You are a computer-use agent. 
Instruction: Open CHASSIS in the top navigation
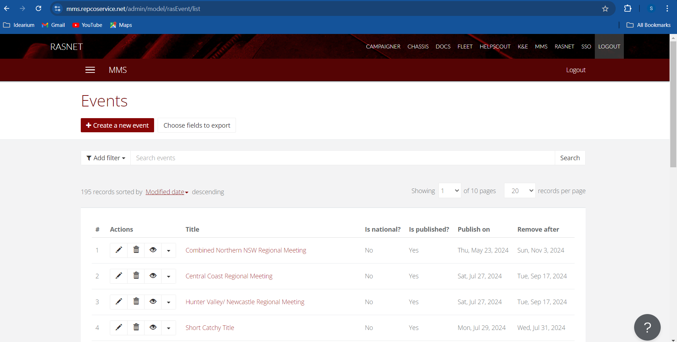tap(418, 47)
